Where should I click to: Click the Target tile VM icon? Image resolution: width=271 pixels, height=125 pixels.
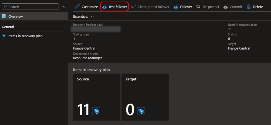pos(141,111)
